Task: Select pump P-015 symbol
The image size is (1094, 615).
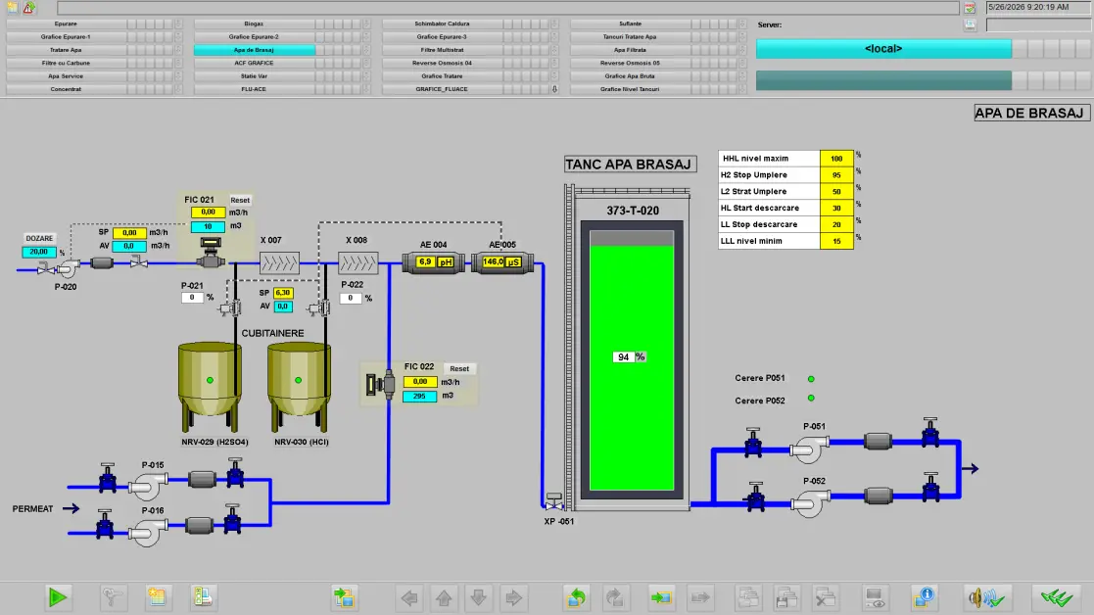Action: point(149,486)
